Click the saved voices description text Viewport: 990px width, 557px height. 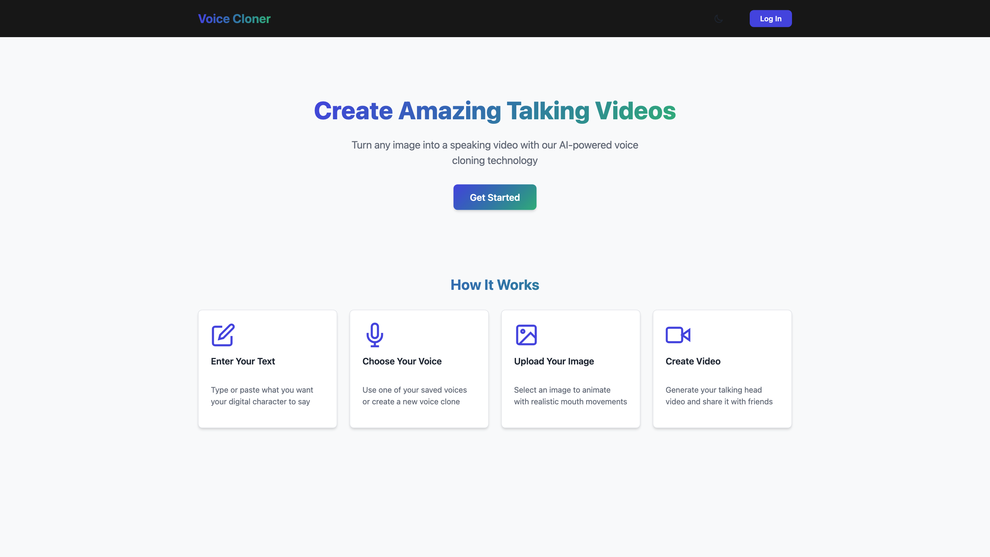(x=414, y=395)
